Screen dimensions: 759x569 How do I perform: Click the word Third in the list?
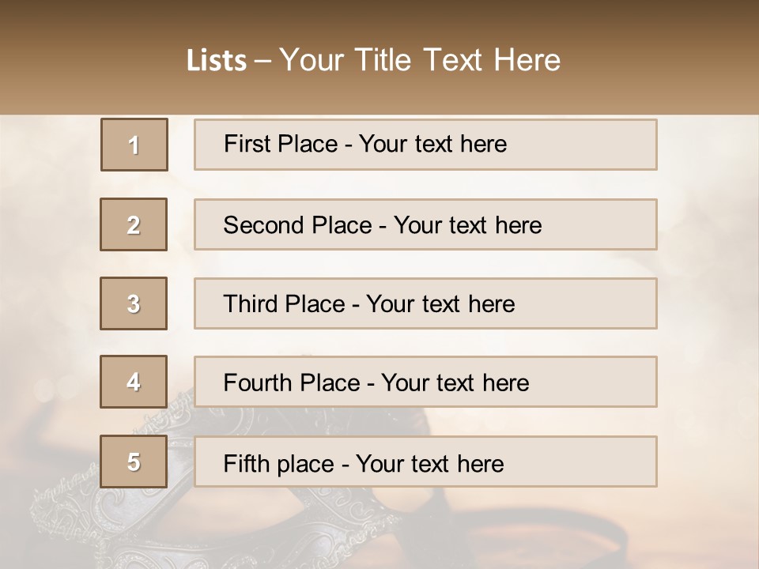[251, 303]
